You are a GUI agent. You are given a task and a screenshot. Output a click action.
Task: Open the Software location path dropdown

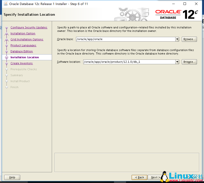pos(177,62)
